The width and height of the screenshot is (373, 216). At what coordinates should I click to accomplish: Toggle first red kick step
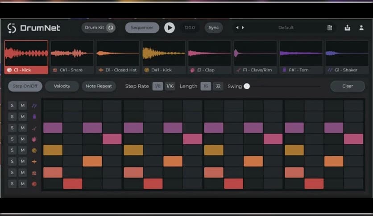coord(73,184)
